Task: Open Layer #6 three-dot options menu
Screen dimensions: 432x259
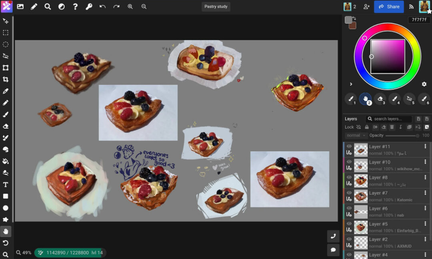Action: (x=425, y=208)
